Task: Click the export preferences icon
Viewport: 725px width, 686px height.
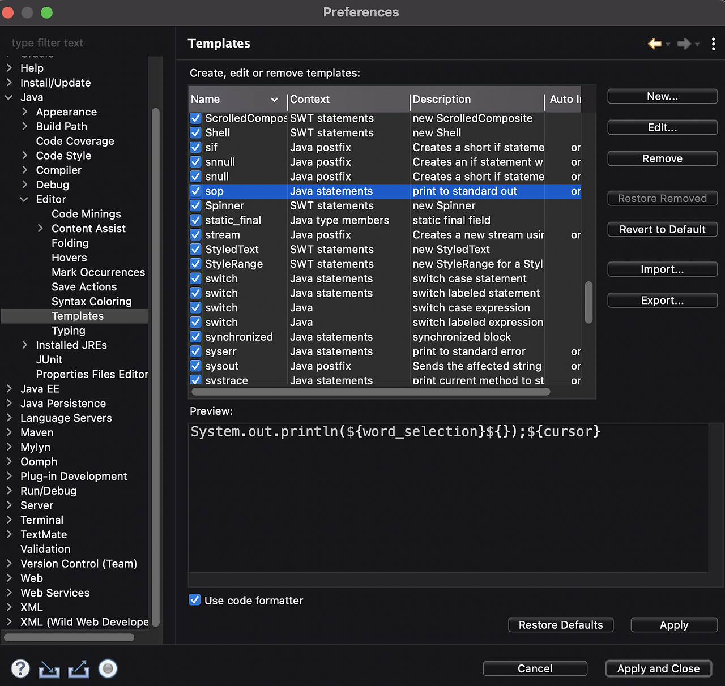Action: pyautogui.click(x=79, y=669)
